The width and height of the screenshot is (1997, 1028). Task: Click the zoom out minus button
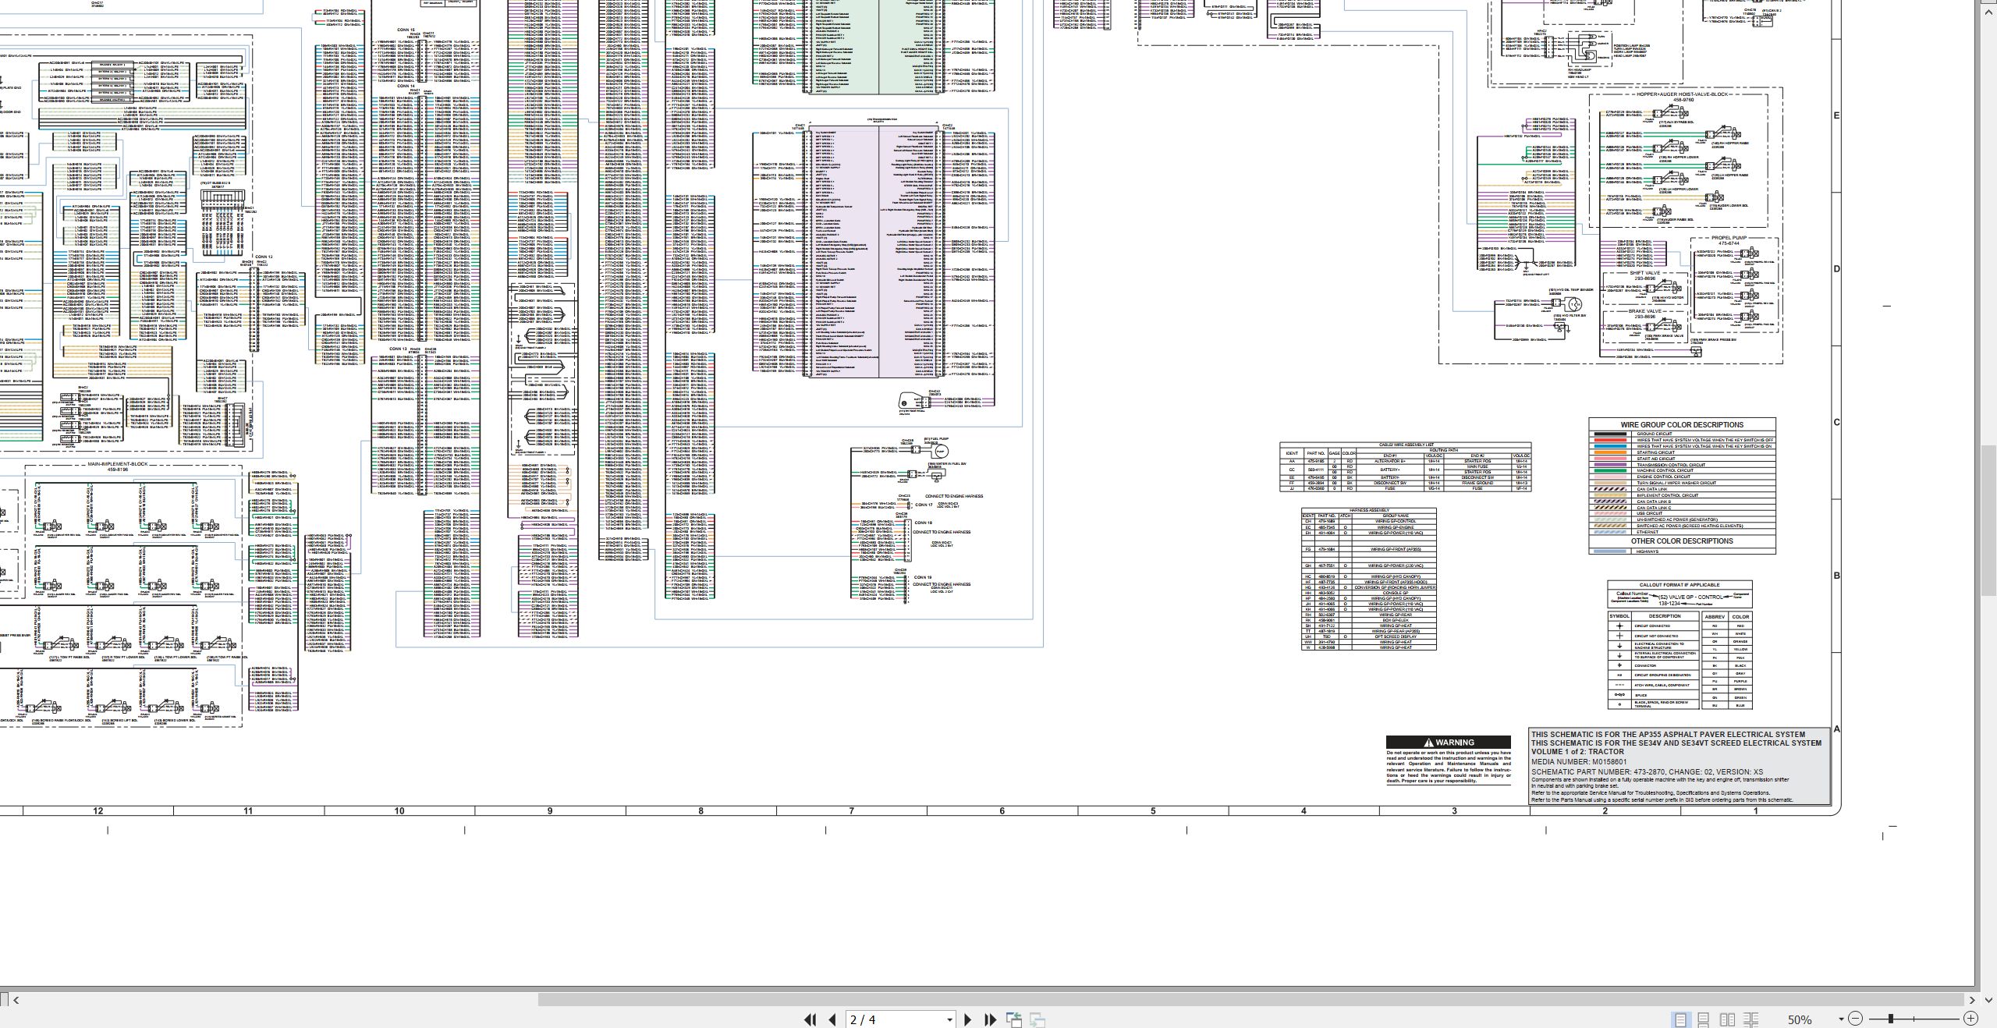click(1856, 1019)
